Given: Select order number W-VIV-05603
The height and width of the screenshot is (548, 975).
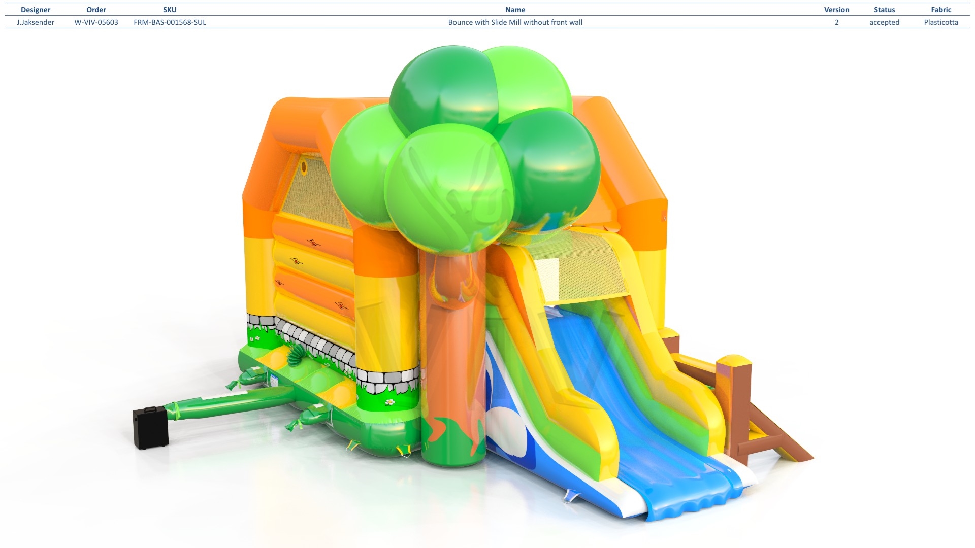Looking at the screenshot, I should [x=96, y=22].
